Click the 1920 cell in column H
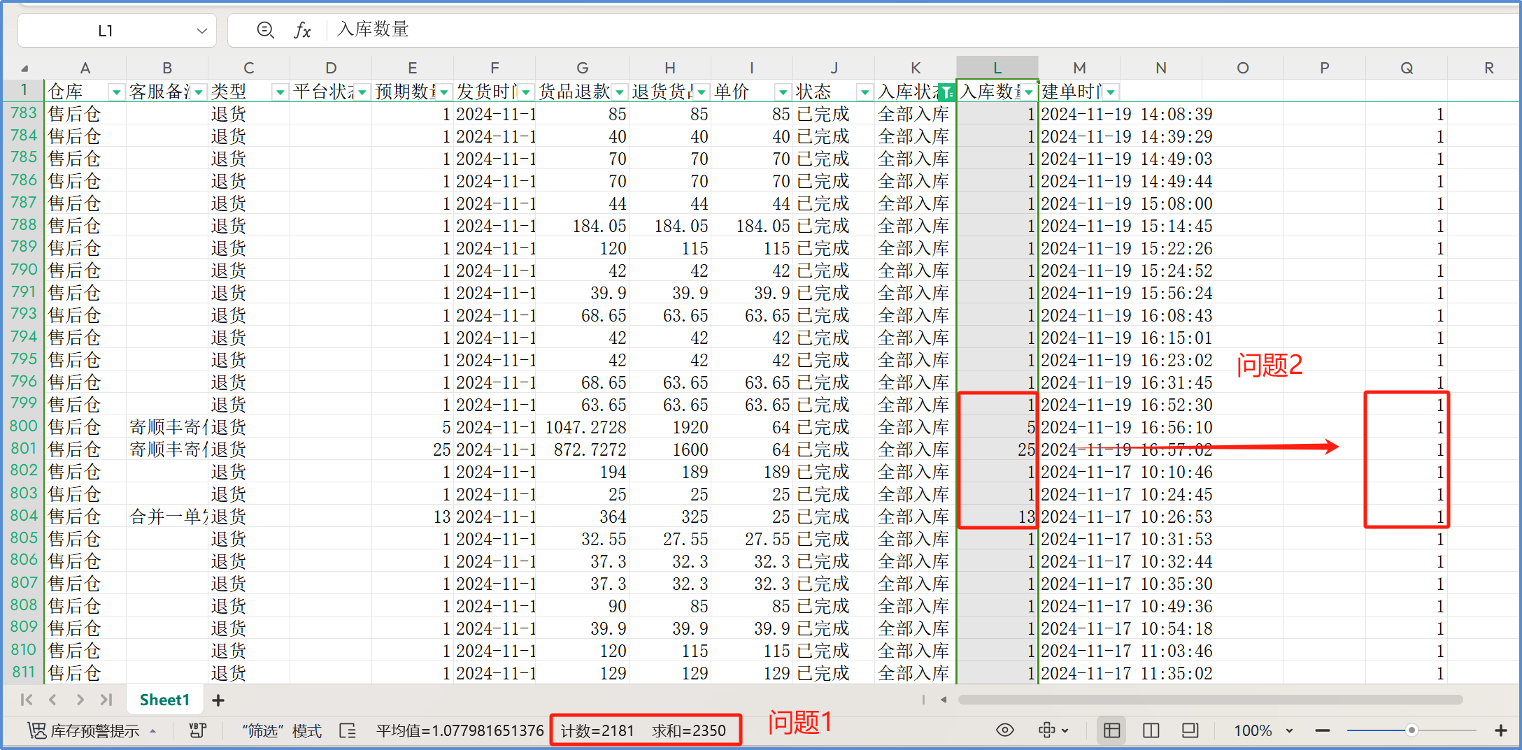Viewport: 1522px width, 750px height. (670, 427)
